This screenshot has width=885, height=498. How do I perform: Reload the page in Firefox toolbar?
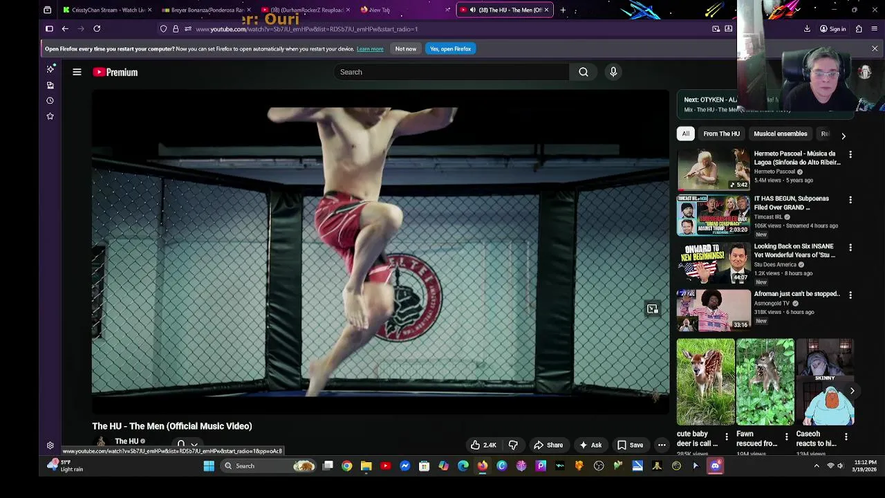click(x=97, y=29)
